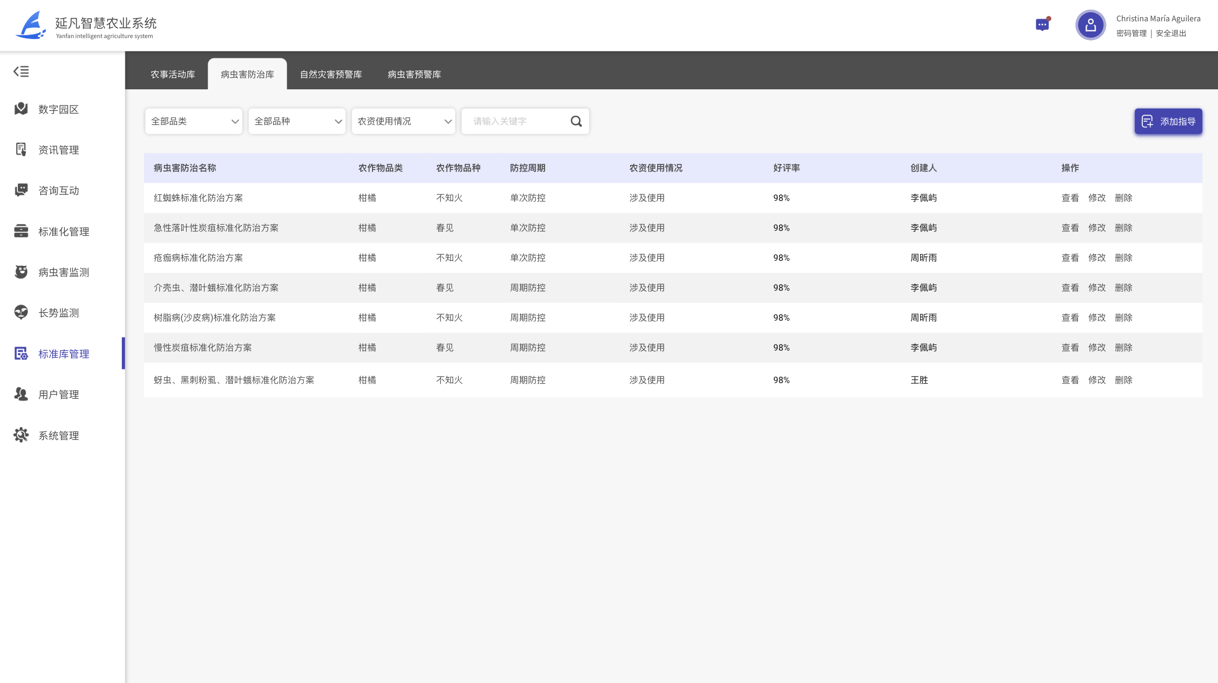Switch to the 自然灾害预警库 tab
1218x683 pixels.
331,75
